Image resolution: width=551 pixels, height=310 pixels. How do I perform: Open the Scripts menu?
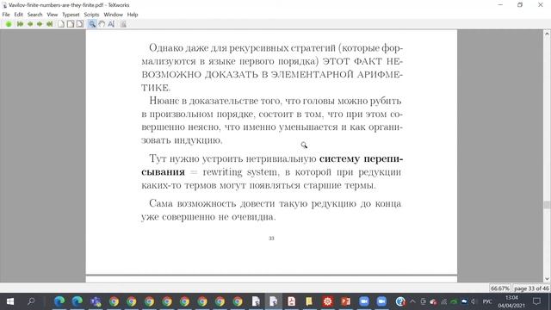[91, 15]
